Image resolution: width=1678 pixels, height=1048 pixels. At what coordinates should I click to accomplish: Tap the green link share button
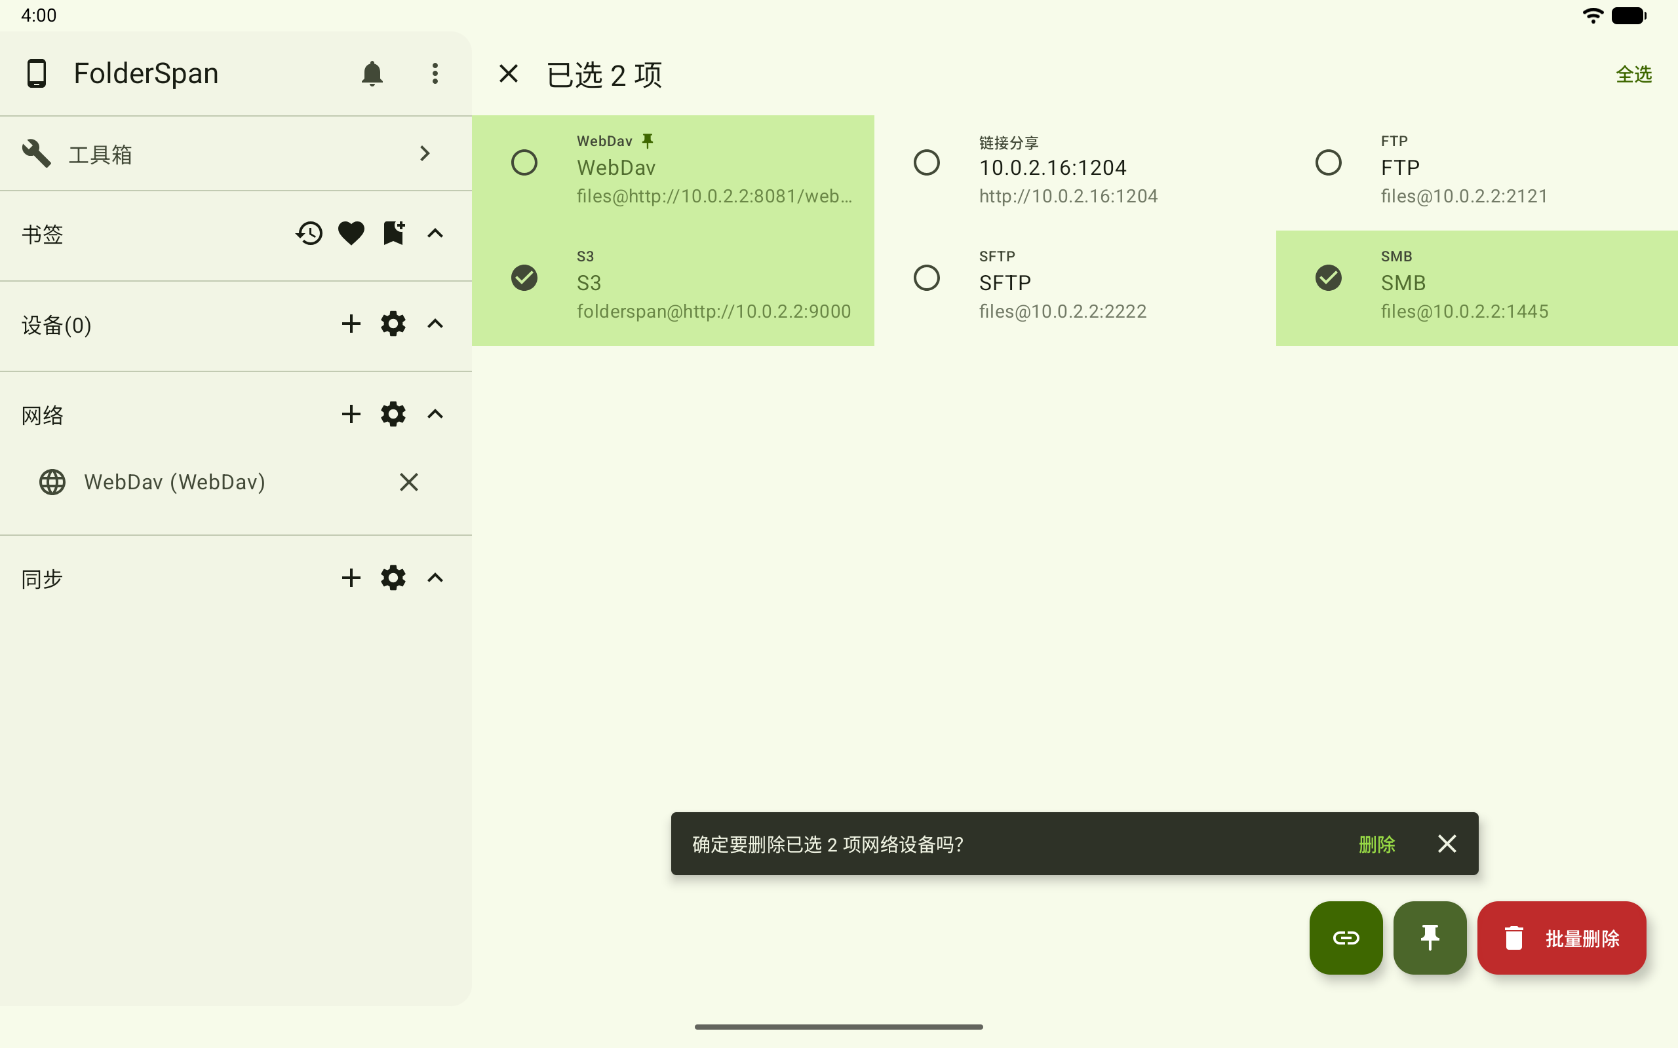[1346, 938]
